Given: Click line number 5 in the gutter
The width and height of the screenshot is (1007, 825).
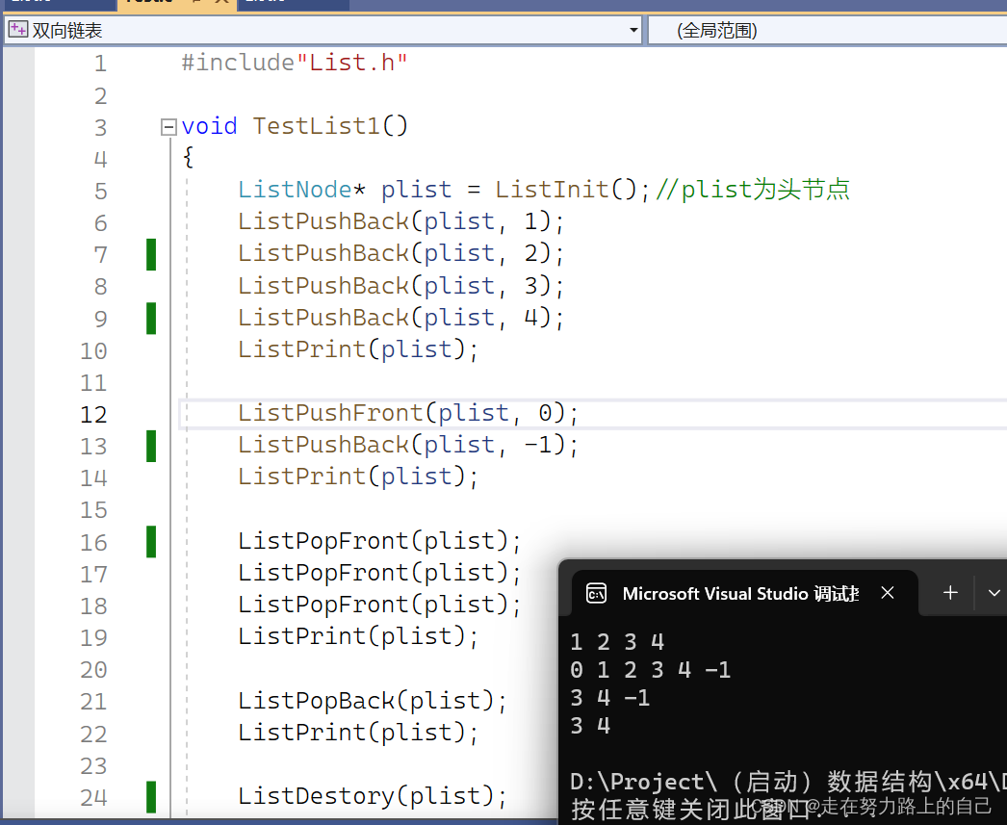Looking at the screenshot, I should click(101, 192).
